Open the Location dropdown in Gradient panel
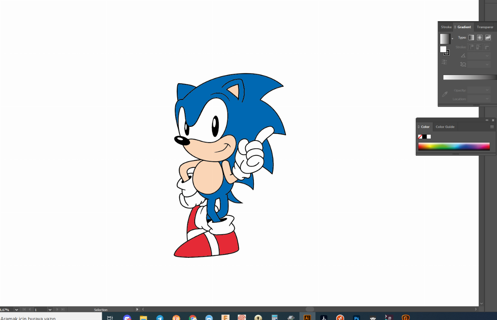Screen dimensions: 497x320 pos(487,99)
